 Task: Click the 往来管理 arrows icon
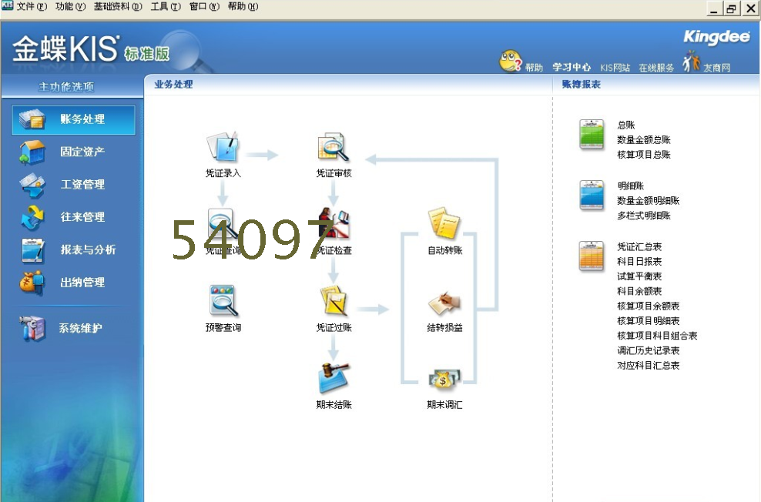(x=32, y=217)
